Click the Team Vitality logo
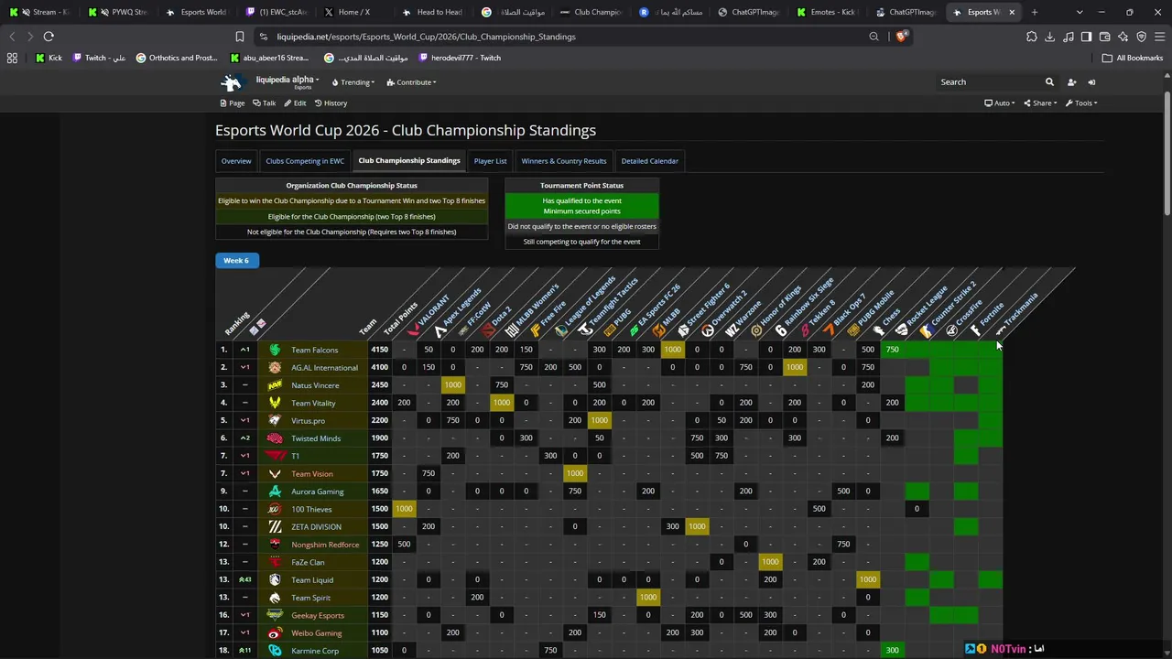This screenshot has width=1172, height=659. click(x=275, y=403)
